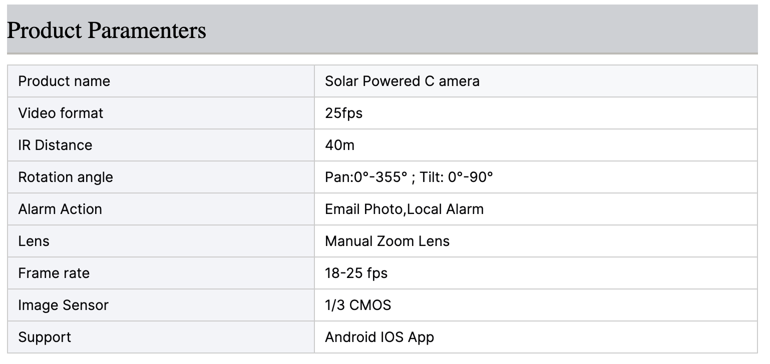Select the 18-25 fps value
The width and height of the screenshot is (770, 364).
coord(356,273)
